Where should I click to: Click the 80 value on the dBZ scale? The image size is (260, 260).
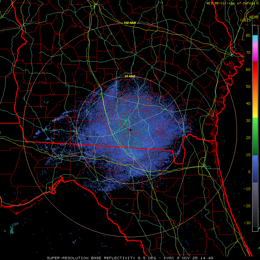click(x=248, y=35)
